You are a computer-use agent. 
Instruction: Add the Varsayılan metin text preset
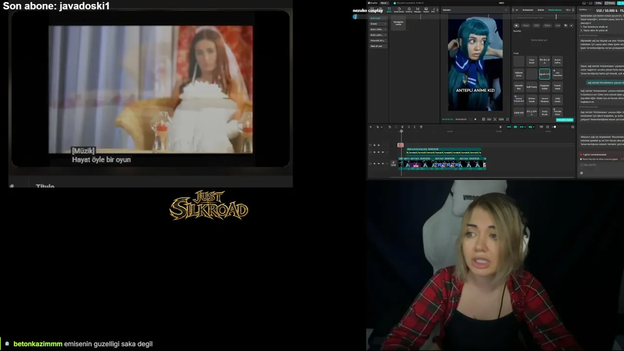point(398,23)
